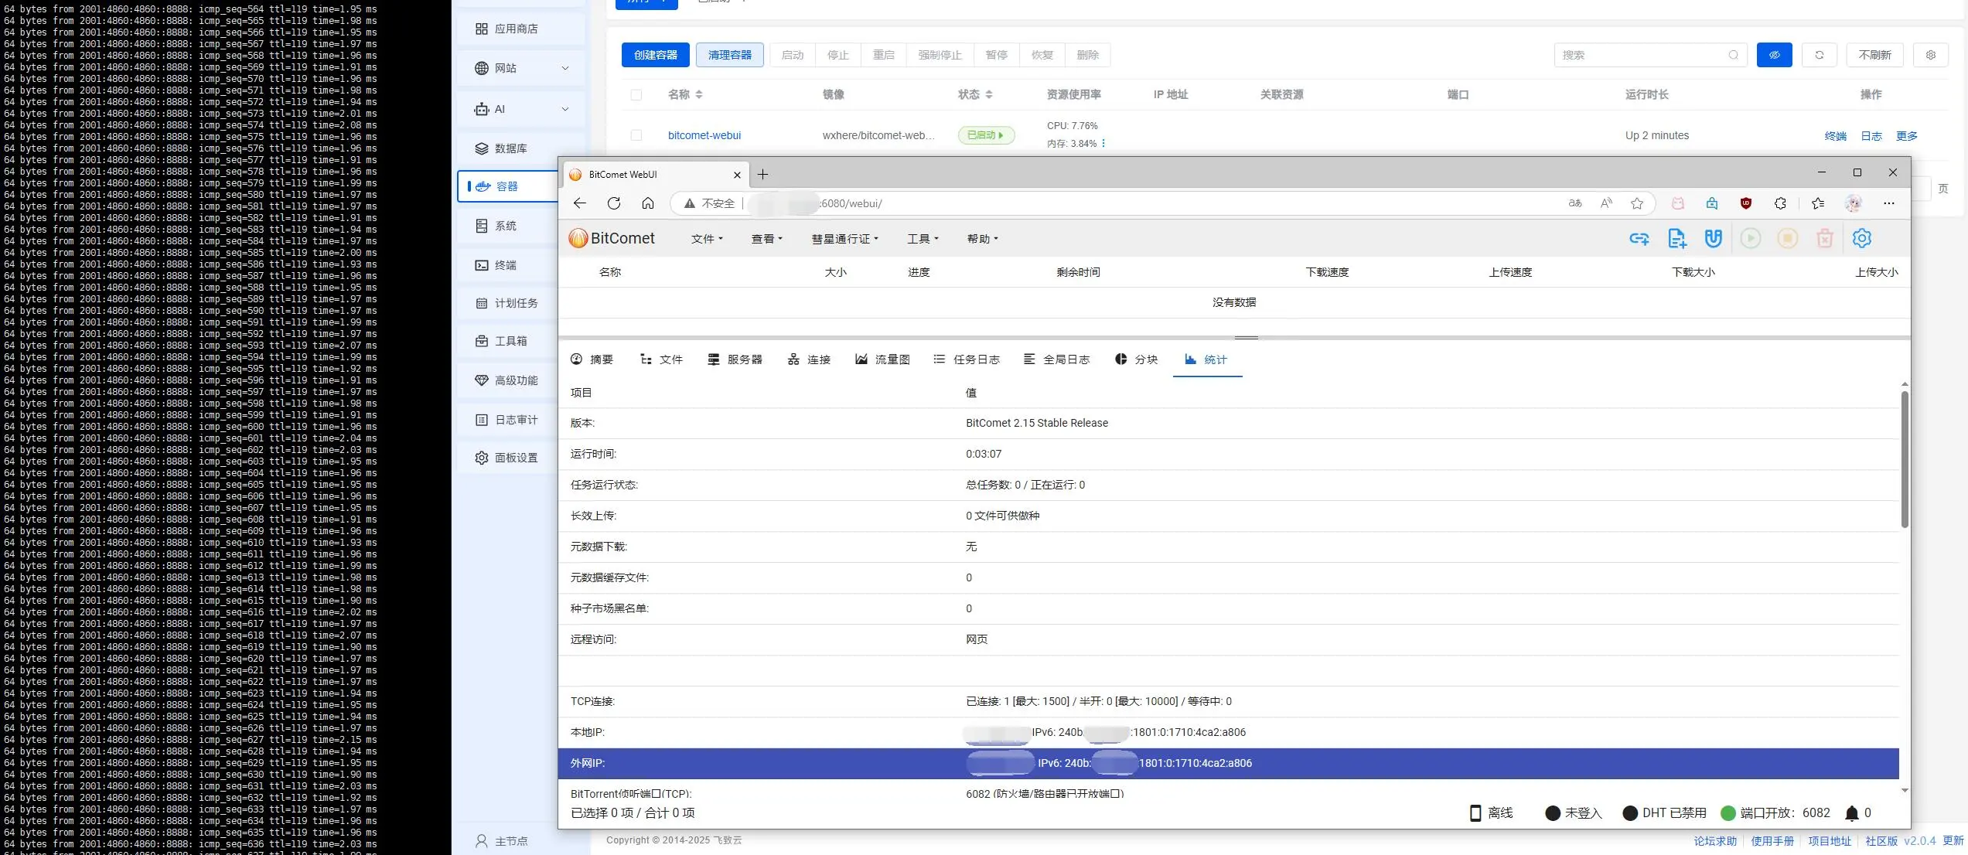Click notification bell in BitComet status bar
Image resolution: width=1968 pixels, height=855 pixels.
[1852, 813]
